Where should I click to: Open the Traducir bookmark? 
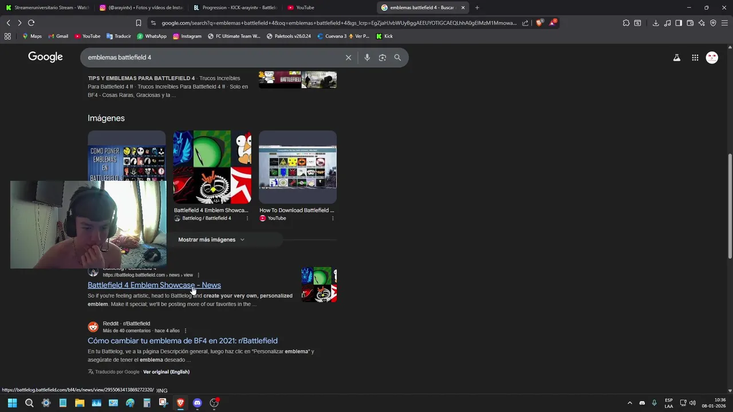[119, 36]
